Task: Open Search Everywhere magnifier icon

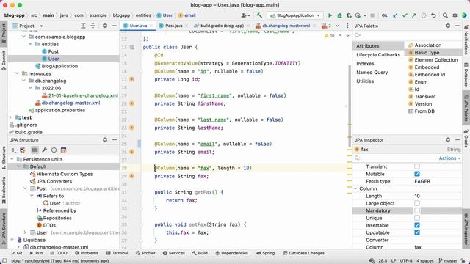Action: (x=445, y=15)
